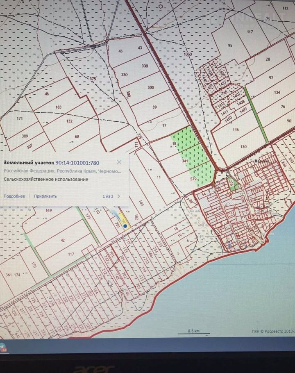
Task: Click the 0.3 км scale bar
Action: point(193,331)
